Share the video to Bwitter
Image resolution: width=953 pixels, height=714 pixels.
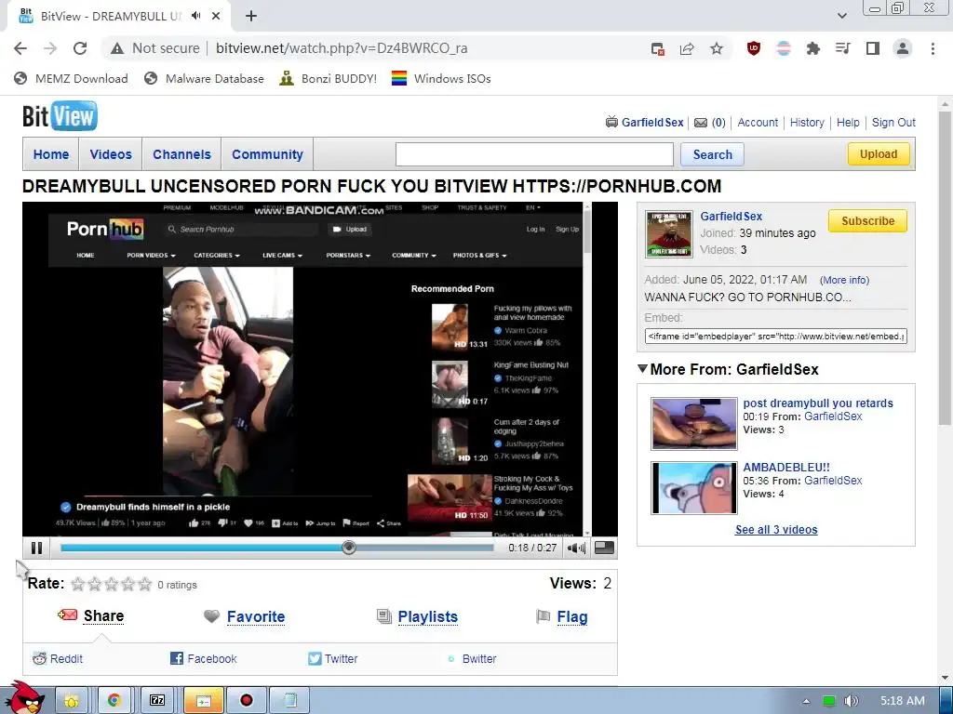click(x=479, y=659)
